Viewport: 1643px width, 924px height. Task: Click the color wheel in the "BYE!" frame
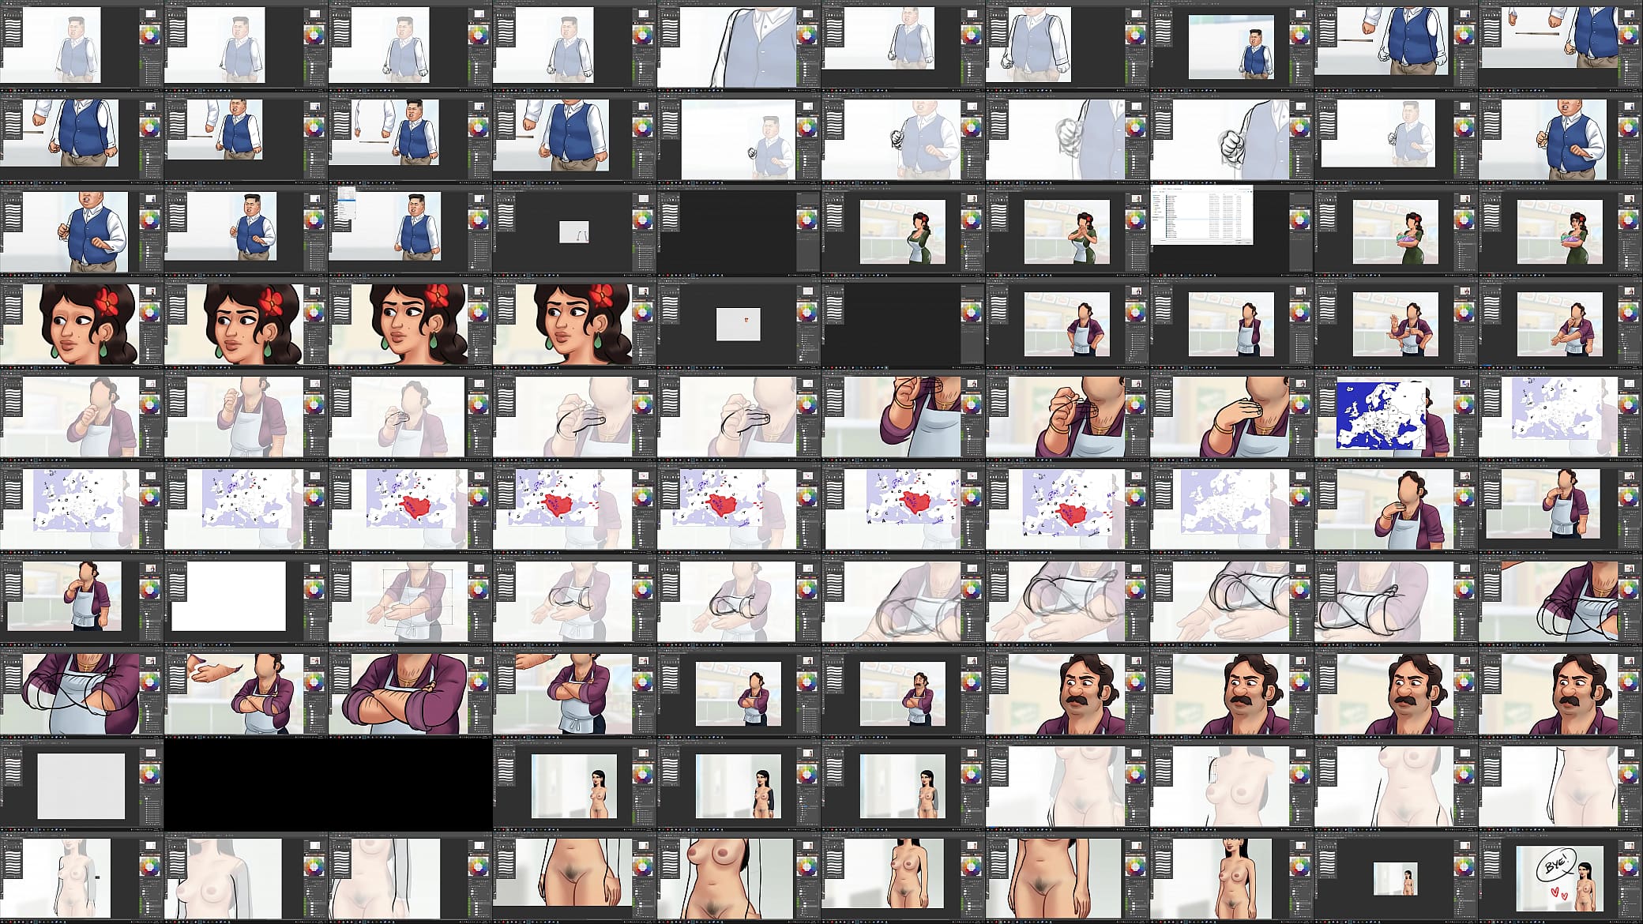pyautogui.click(x=1628, y=866)
